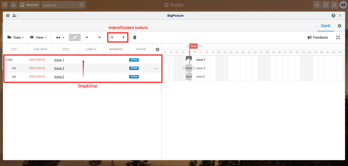
Task: Open the three-dots menu on issue 3 row
Action: [x=157, y=69]
